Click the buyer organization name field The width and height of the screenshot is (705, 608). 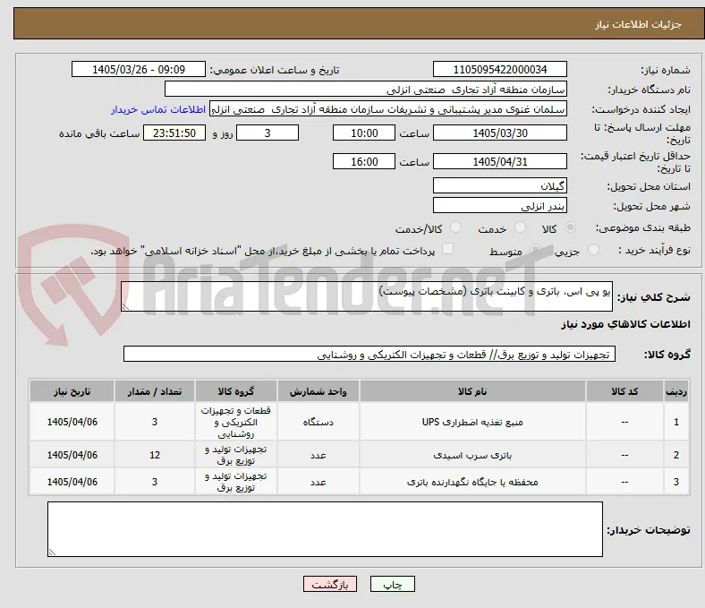click(366, 90)
